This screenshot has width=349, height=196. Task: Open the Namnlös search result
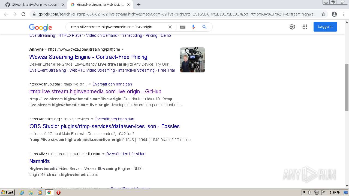coord(40,161)
